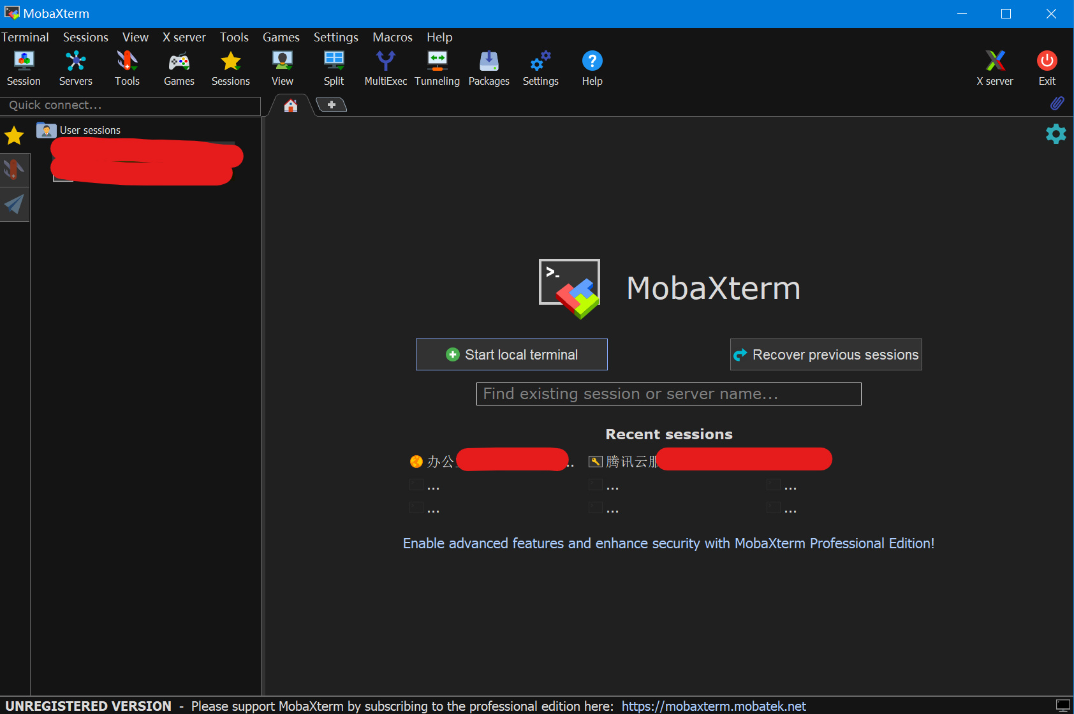Open the mobaxterm.mobatek.net link

pos(714,706)
